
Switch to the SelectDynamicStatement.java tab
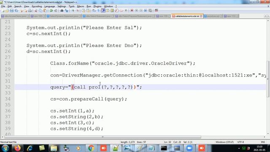pyautogui.click(x=64, y=16)
